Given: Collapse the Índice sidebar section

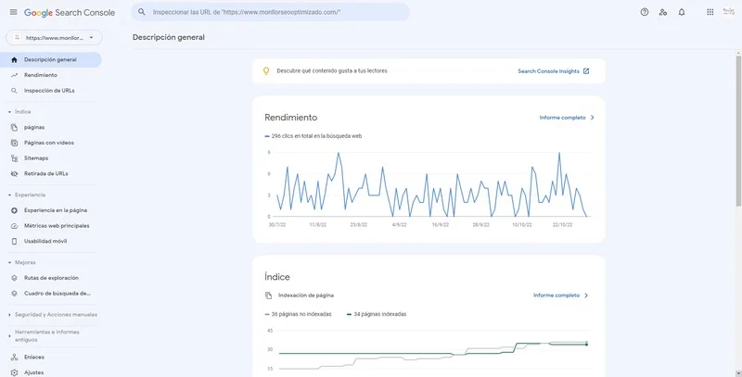Looking at the screenshot, I should tap(9, 111).
